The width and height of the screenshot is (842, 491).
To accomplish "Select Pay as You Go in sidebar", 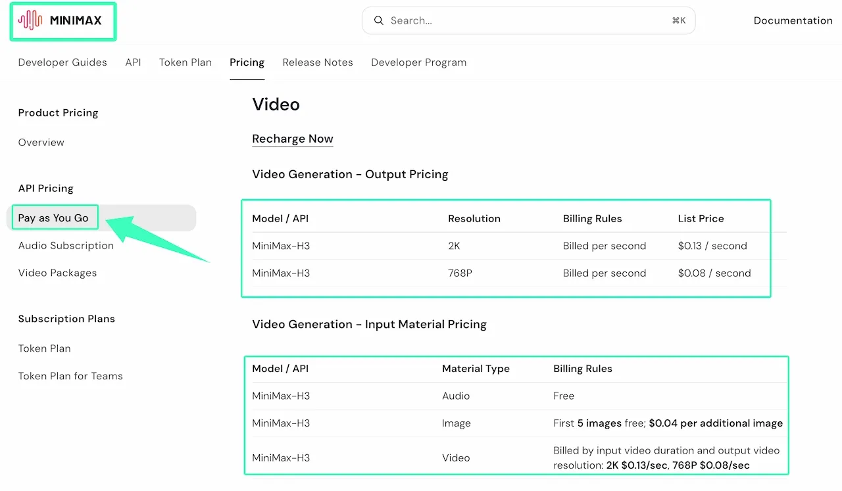I will pos(101,218).
